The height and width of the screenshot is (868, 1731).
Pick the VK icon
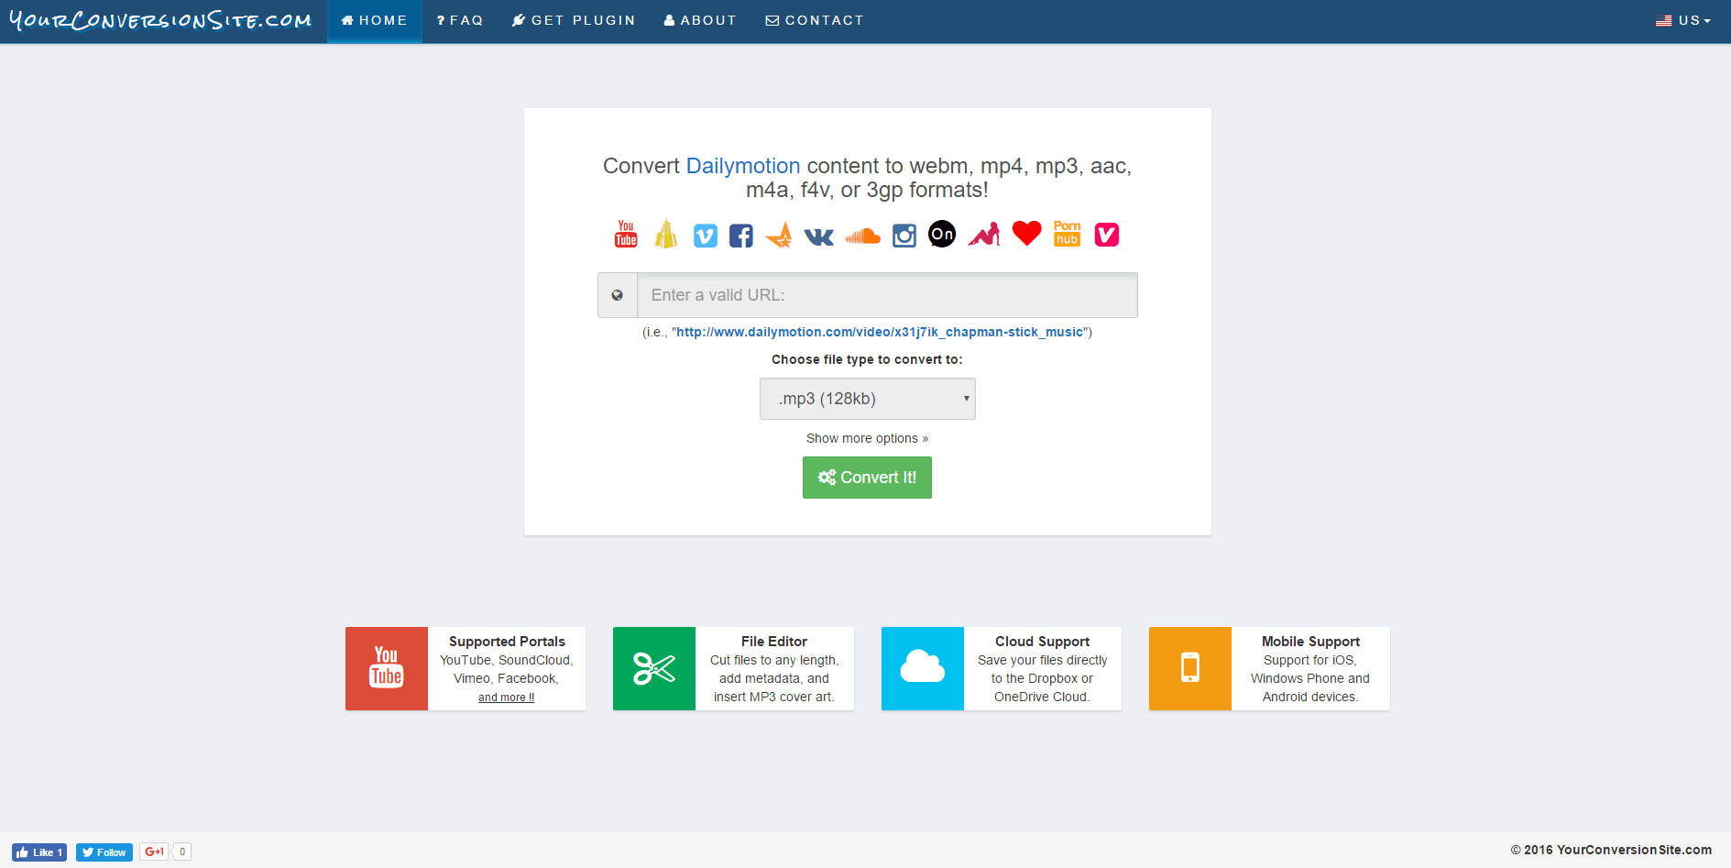(x=819, y=237)
